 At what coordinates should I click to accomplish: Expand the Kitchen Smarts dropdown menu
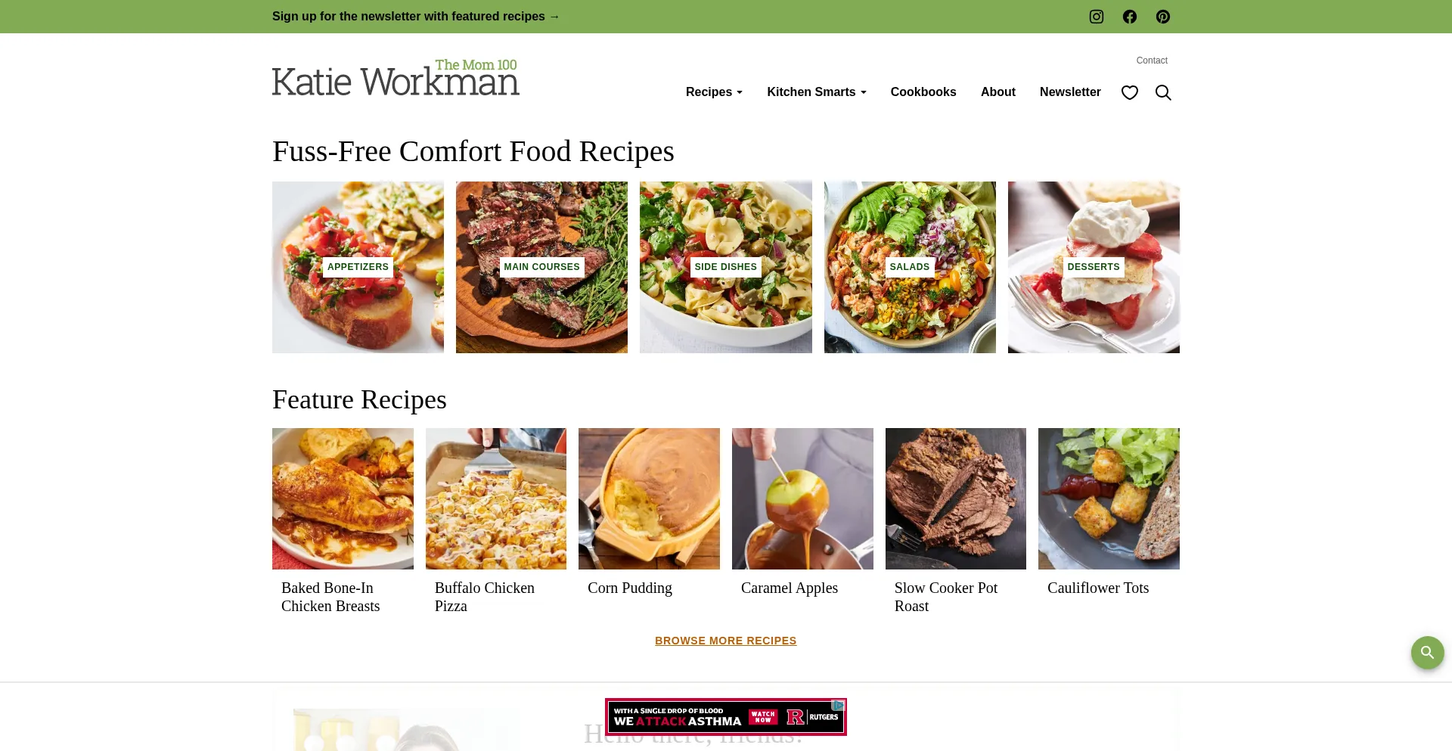coord(817,92)
